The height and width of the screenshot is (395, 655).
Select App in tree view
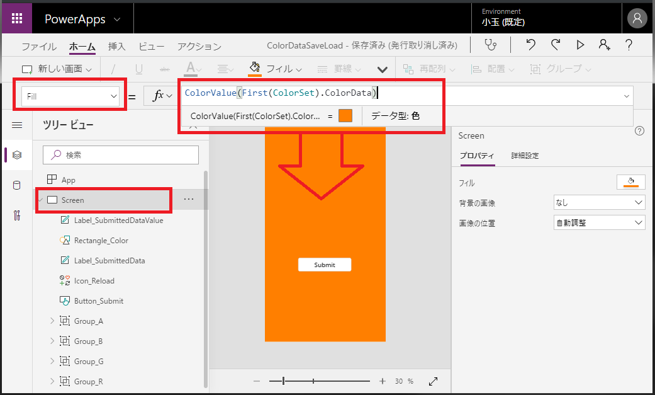69,180
